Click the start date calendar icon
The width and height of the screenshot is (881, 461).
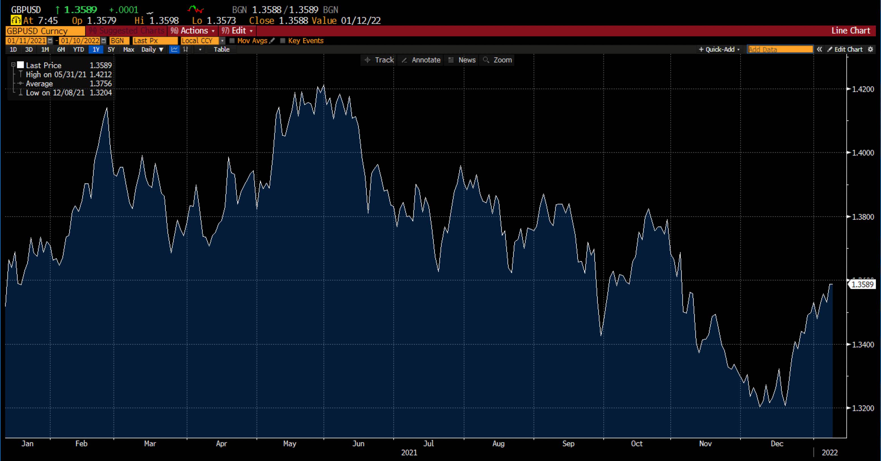point(50,41)
